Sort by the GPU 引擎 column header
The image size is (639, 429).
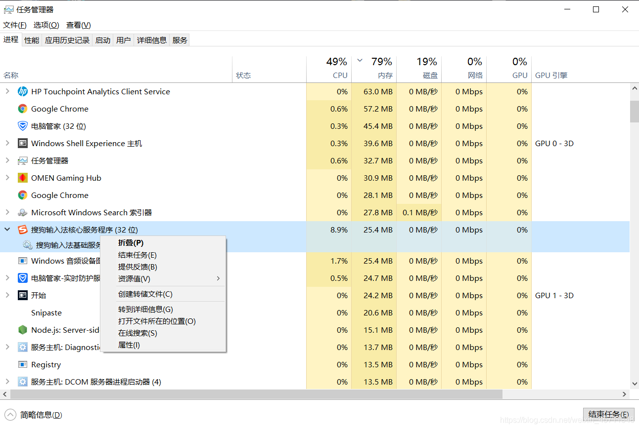pos(581,69)
